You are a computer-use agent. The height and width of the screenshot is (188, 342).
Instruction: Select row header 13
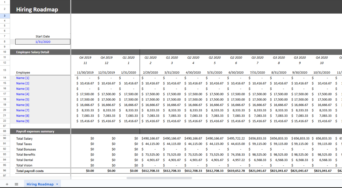5,70
